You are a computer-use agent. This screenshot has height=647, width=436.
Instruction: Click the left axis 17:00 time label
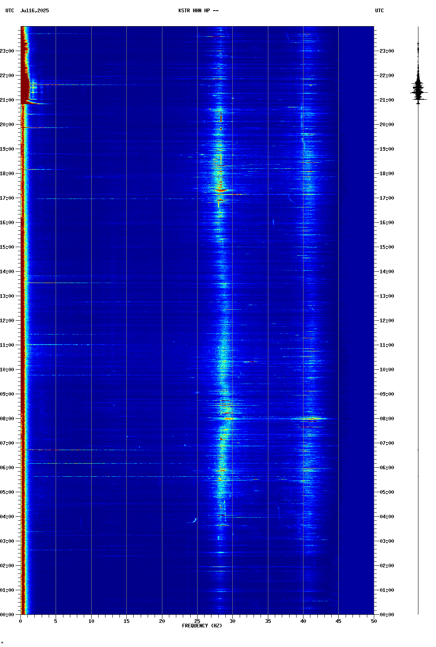pyautogui.click(x=7, y=198)
